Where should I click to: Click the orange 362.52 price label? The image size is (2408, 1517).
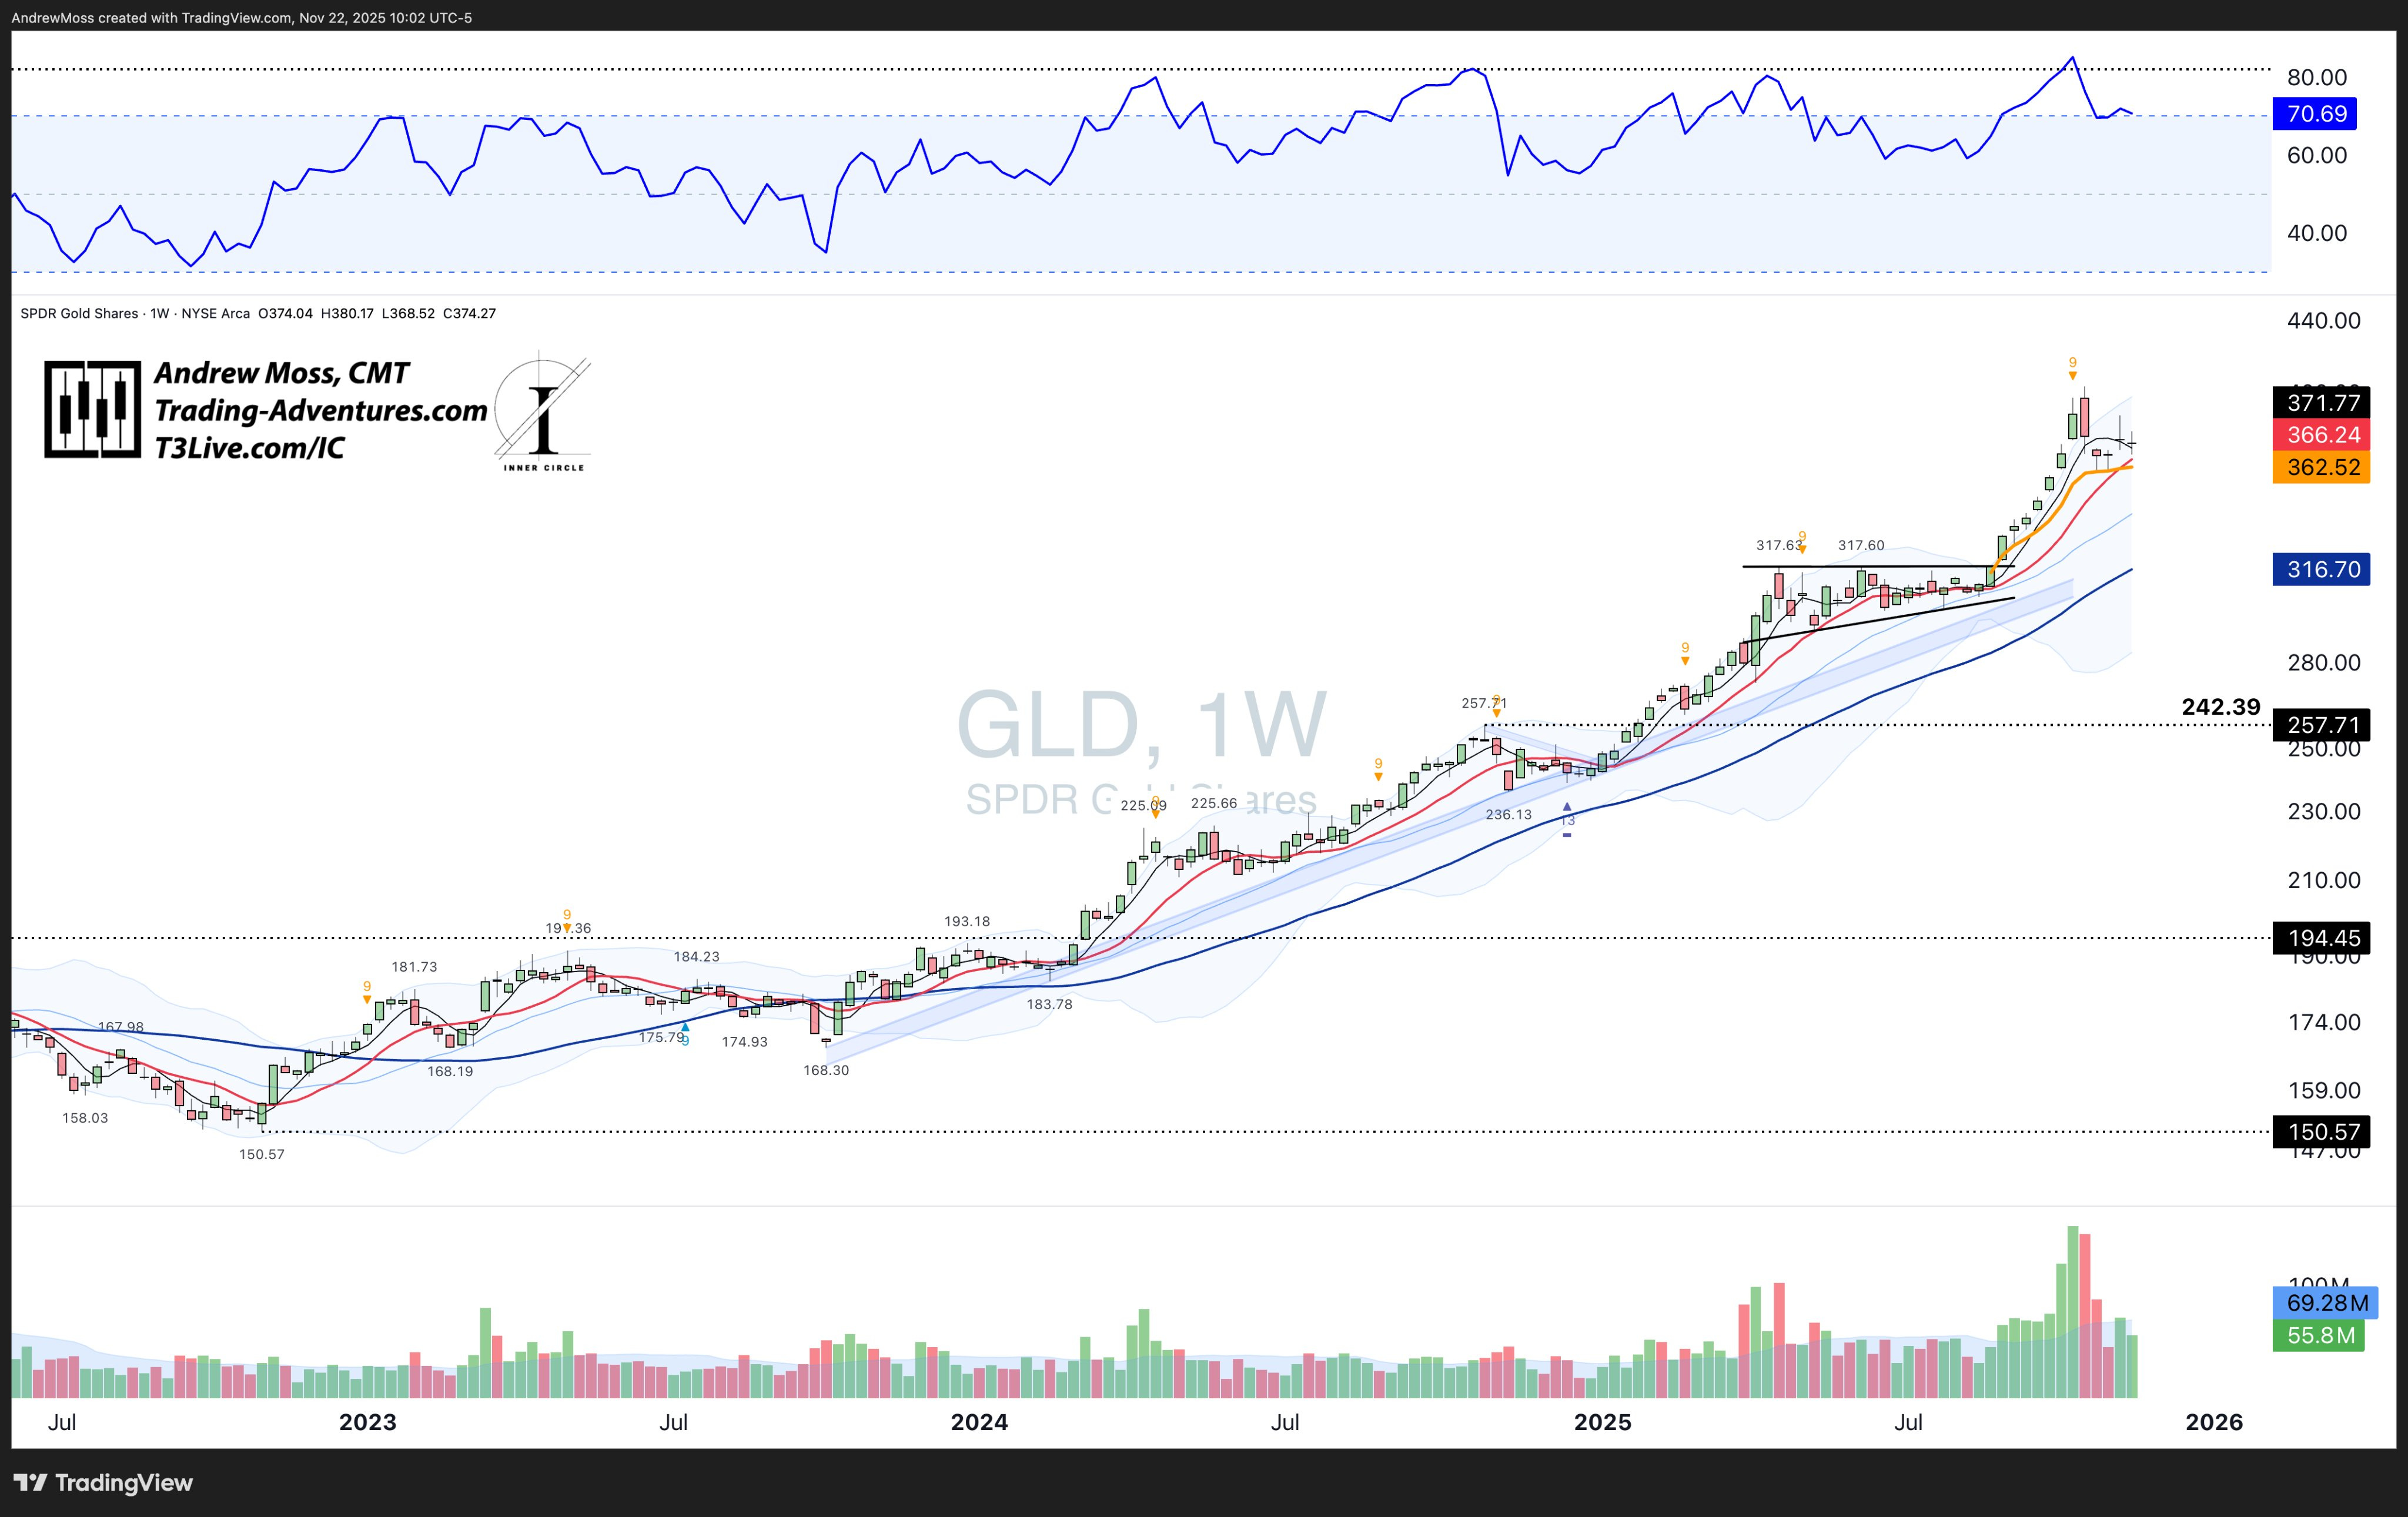2322,467
